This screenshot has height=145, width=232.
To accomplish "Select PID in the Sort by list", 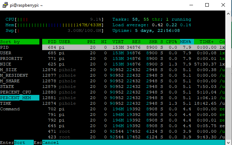I will [x=5, y=47].
